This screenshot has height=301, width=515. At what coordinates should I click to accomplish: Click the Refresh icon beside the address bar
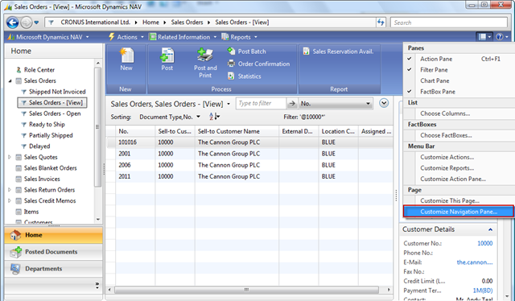click(381, 23)
